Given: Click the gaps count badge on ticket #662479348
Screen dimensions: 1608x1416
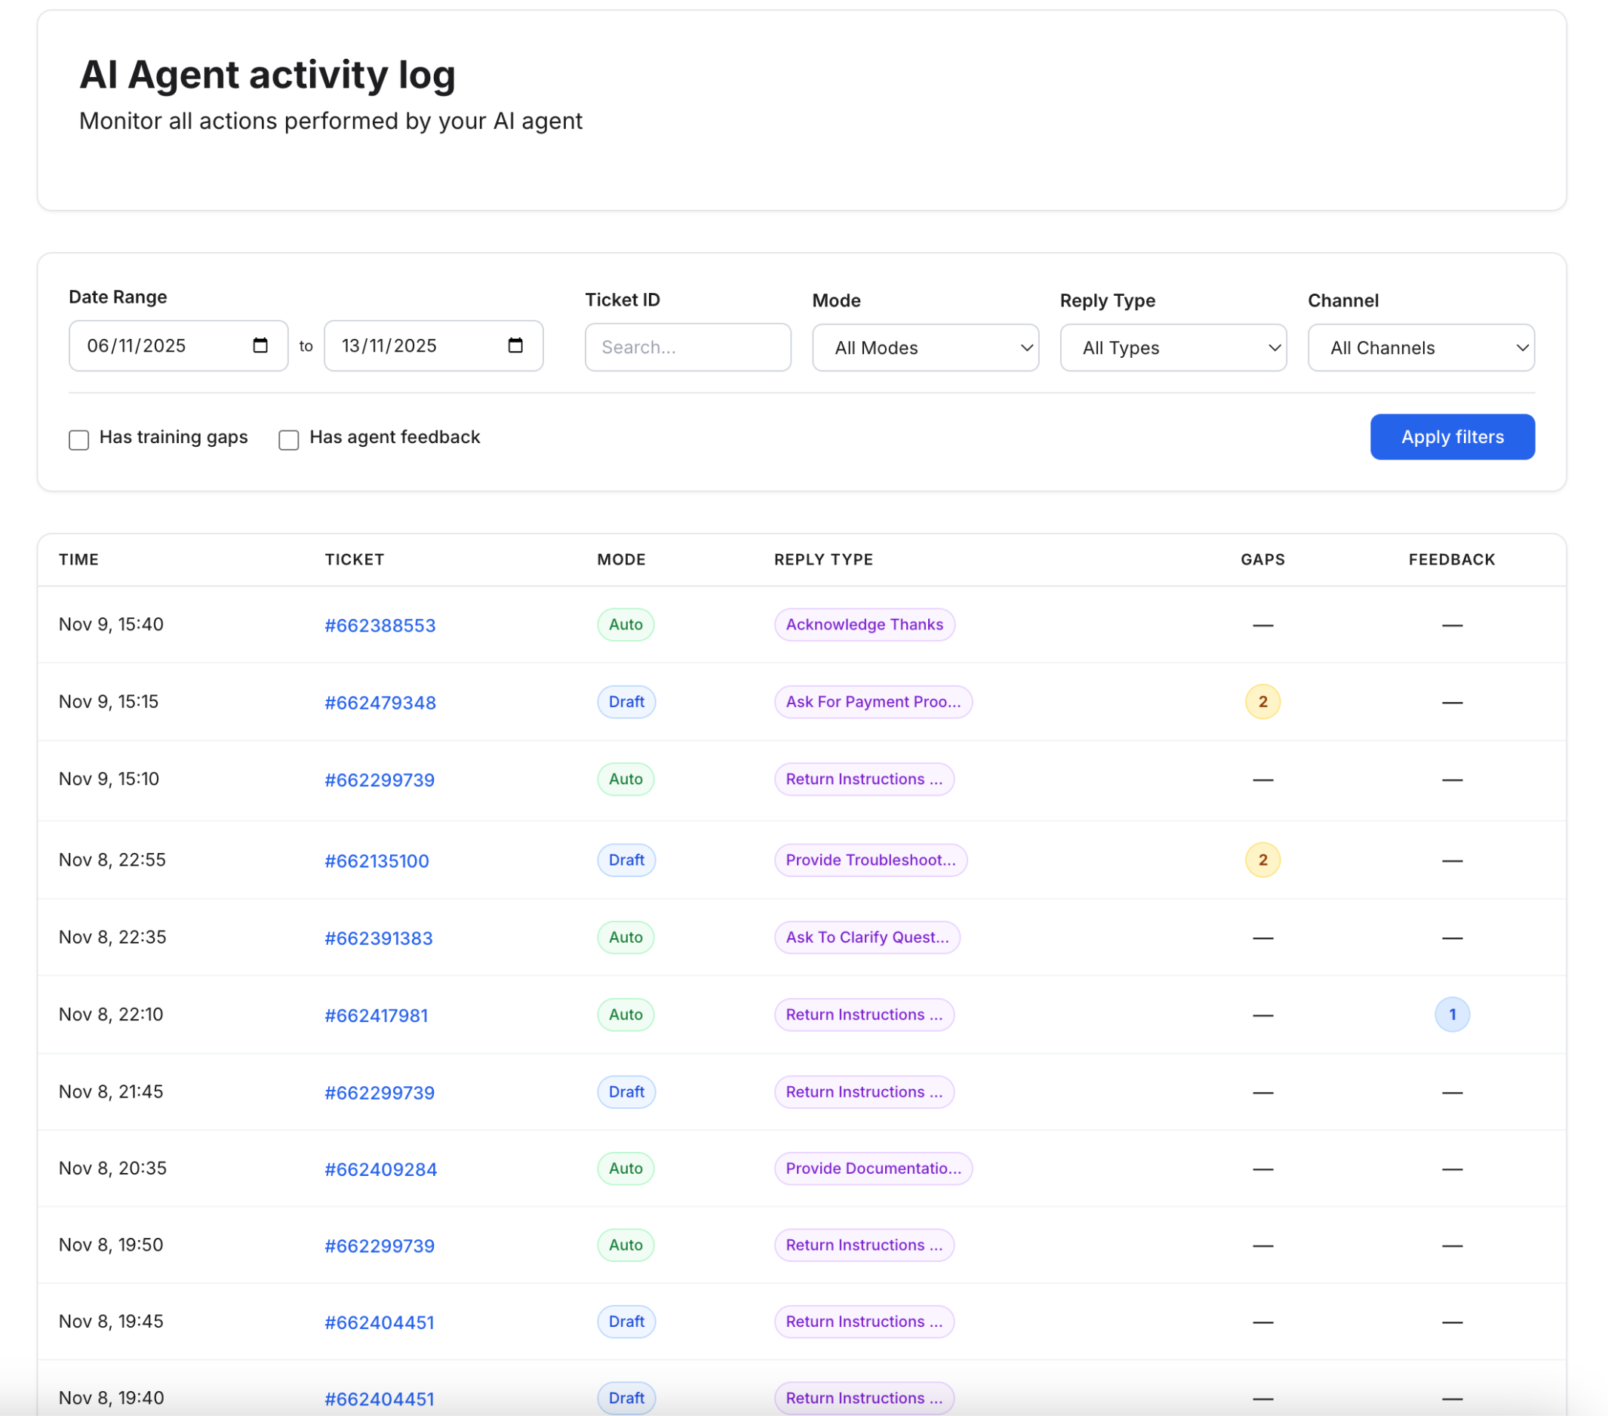Looking at the screenshot, I should [x=1262, y=701].
